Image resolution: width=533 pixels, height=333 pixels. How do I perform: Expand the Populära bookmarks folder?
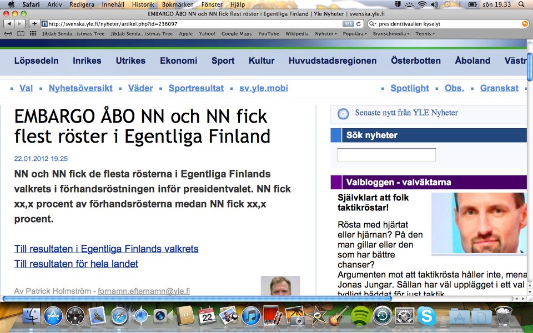pyautogui.click(x=355, y=34)
